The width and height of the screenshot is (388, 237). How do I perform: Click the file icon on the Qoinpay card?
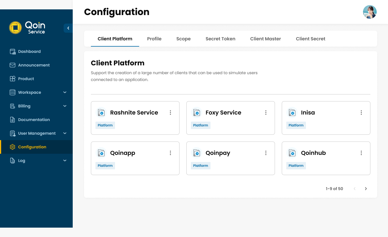pyautogui.click(x=197, y=153)
